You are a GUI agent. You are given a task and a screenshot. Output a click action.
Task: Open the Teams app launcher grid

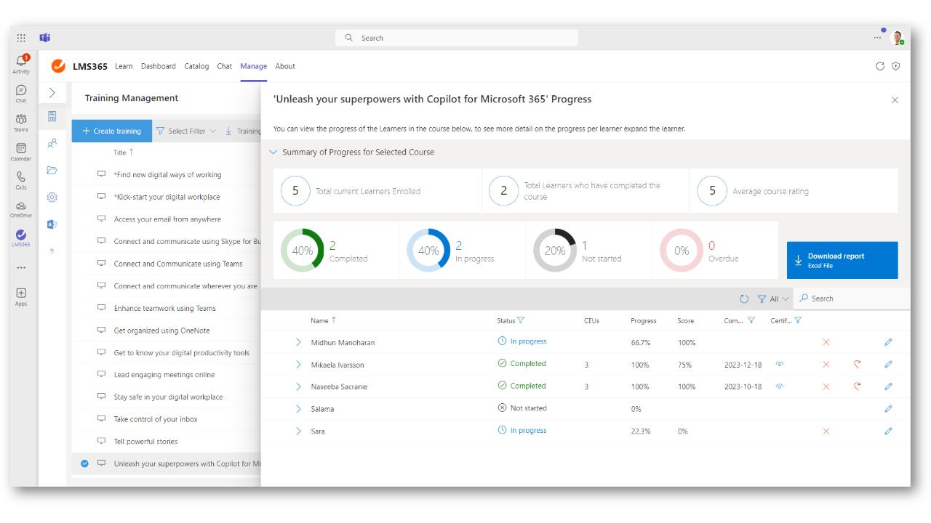point(21,38)
